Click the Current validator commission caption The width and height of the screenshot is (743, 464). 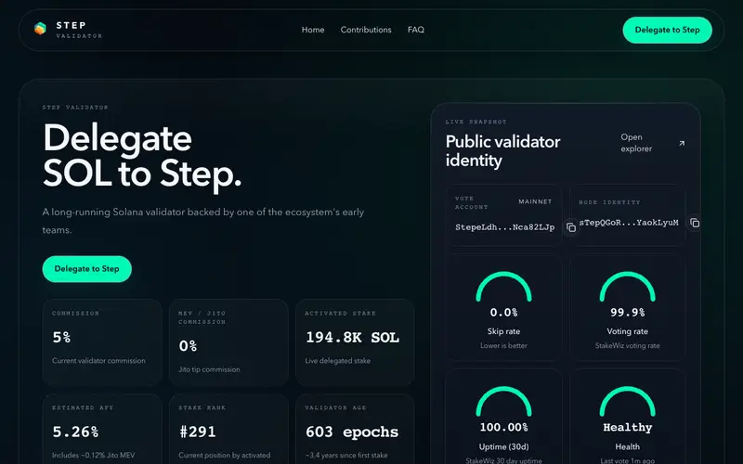[x=98, y=361]
